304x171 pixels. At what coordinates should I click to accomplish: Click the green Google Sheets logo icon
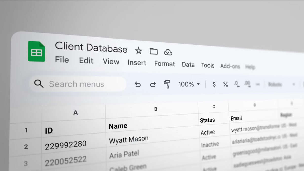pos(36,51)
